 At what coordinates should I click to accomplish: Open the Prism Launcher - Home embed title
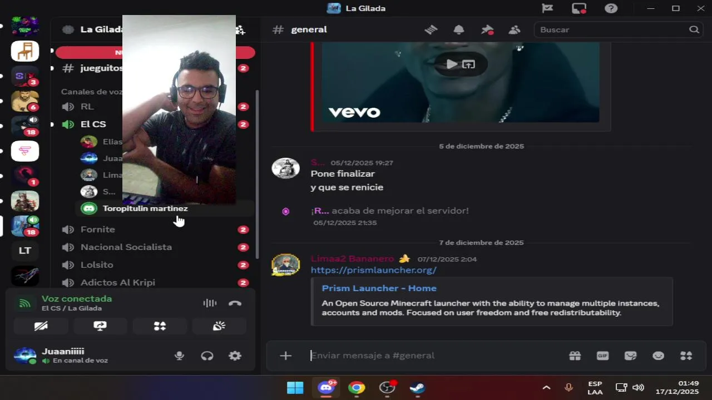coord(379,288)
